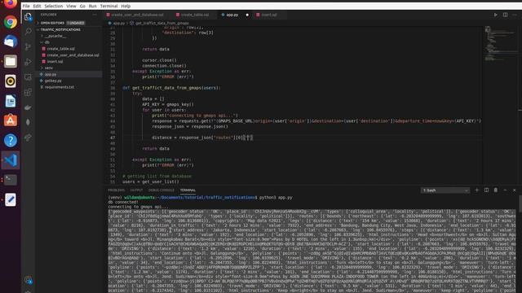The width and height of the screenshot is (522, 293).
Task: Collapse the db folder
Action: coord(47,42)
